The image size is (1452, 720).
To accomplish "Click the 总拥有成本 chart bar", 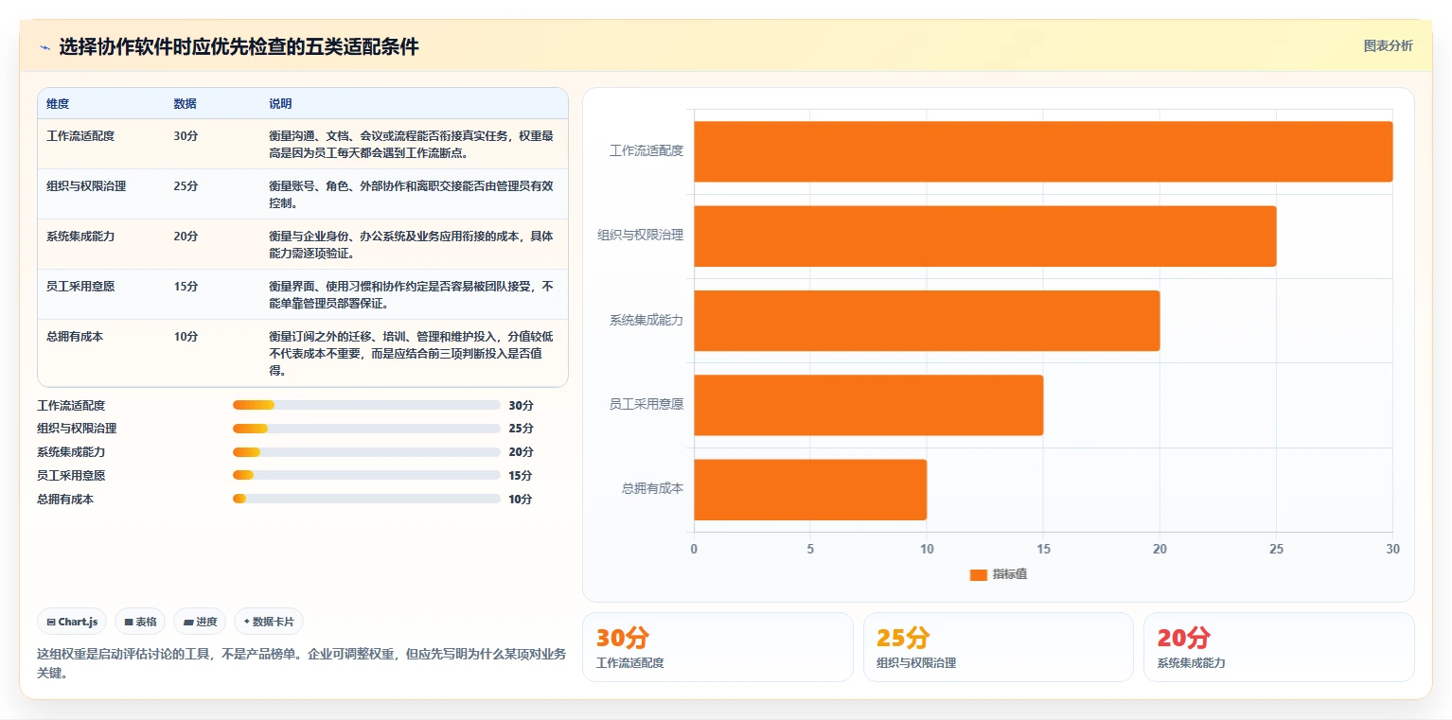I will point(810,490).
